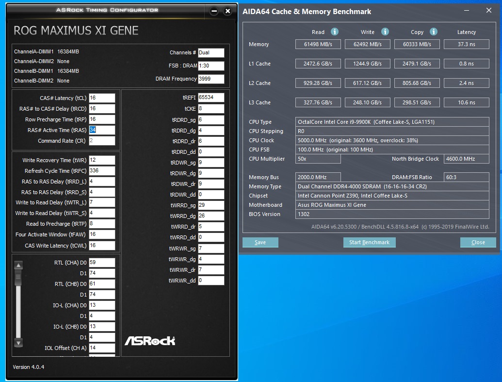
Task: Click the tWRWR_dd value field
Action: coord(211,281)
